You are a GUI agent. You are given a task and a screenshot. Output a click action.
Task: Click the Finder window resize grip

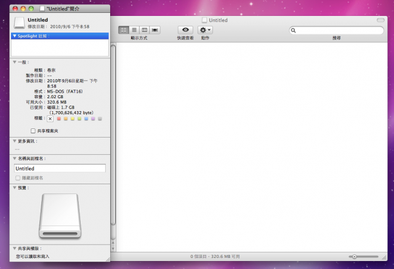point(384,257)
